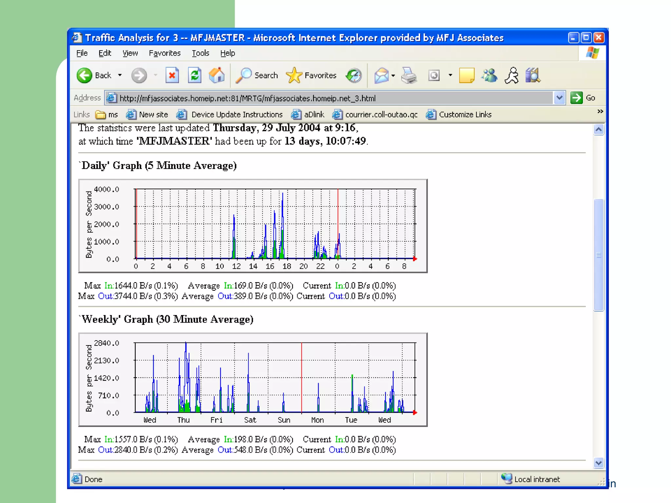The width and height of the screenshot is (671, 503).
Task: Click the 'Weekly' Graph heading text
Action: (x=166, y=319)
